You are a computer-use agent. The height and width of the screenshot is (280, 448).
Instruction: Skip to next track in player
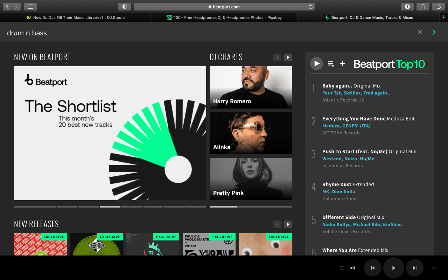(415, 268)
